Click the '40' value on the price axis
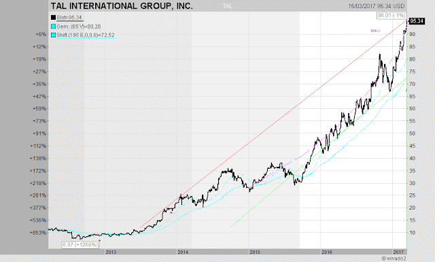435x262 pixels. tap(413, 159)
